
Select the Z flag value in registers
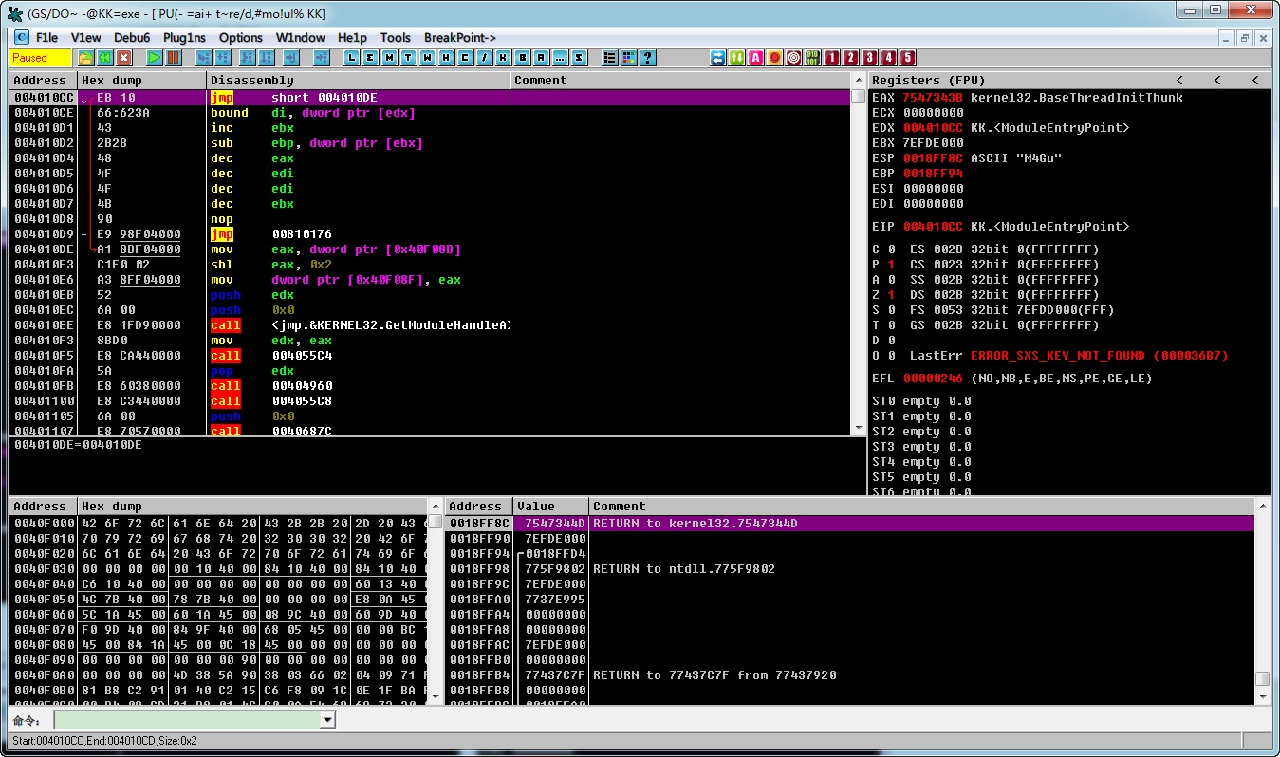coord(892,295)
